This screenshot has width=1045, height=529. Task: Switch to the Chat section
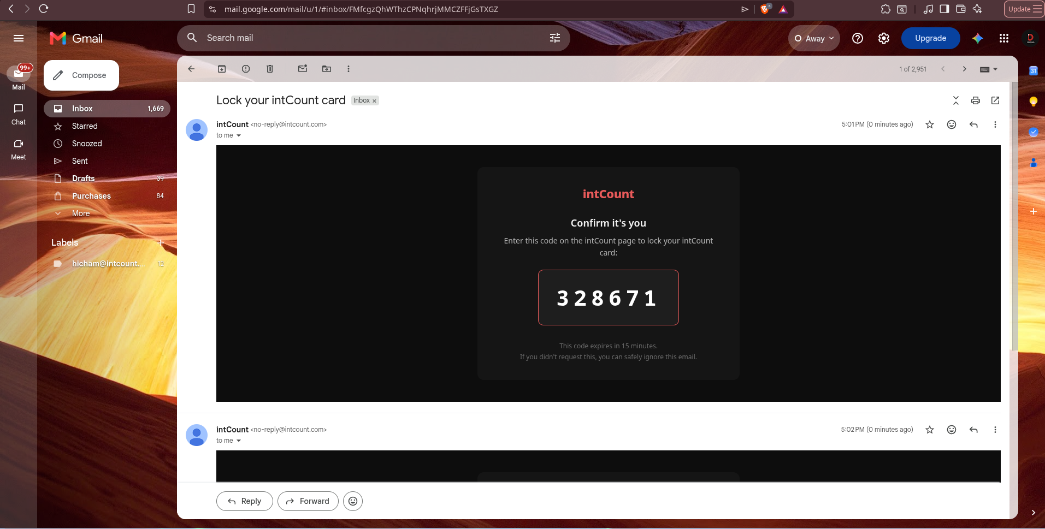coord(19,114)
